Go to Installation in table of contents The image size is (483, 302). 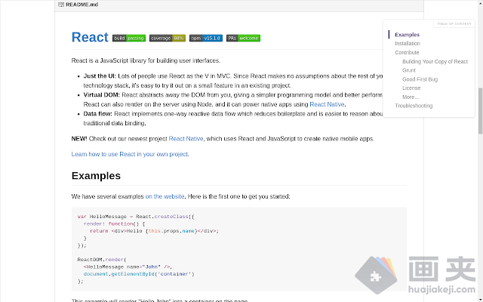[408, 44]
